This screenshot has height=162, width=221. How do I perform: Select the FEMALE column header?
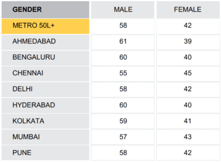click(188, 10)
